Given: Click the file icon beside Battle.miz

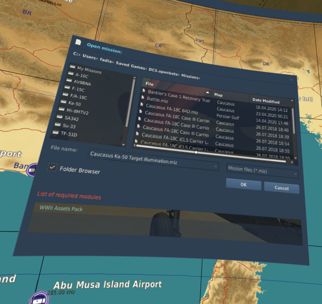Looking at the screenshot, I should coord(143,97).
